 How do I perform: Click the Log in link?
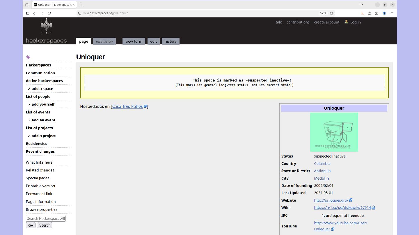click(x=356, y=22)
